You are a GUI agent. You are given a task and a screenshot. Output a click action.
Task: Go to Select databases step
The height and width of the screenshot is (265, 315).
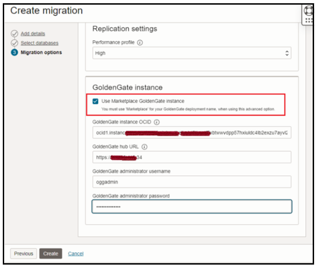click(x=39, y=43)
